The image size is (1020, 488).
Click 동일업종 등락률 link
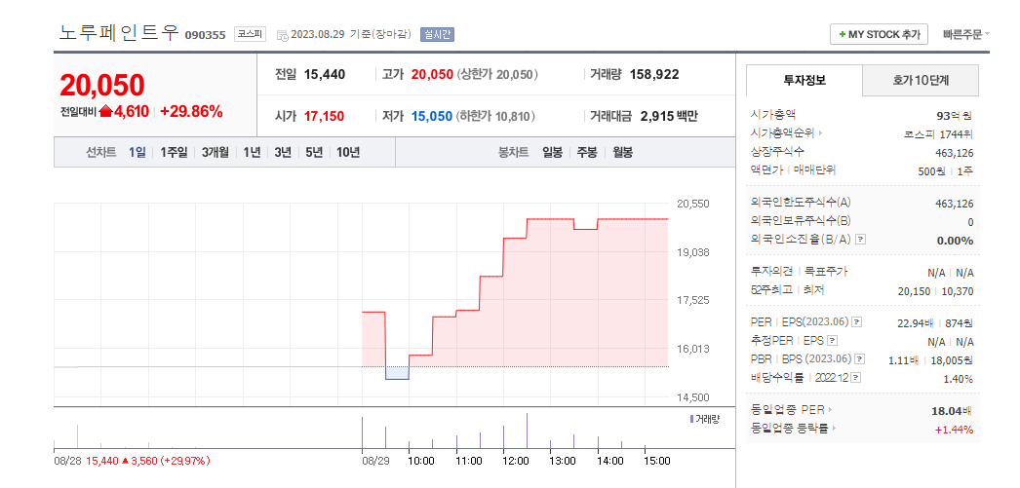(x=790, y=429)
